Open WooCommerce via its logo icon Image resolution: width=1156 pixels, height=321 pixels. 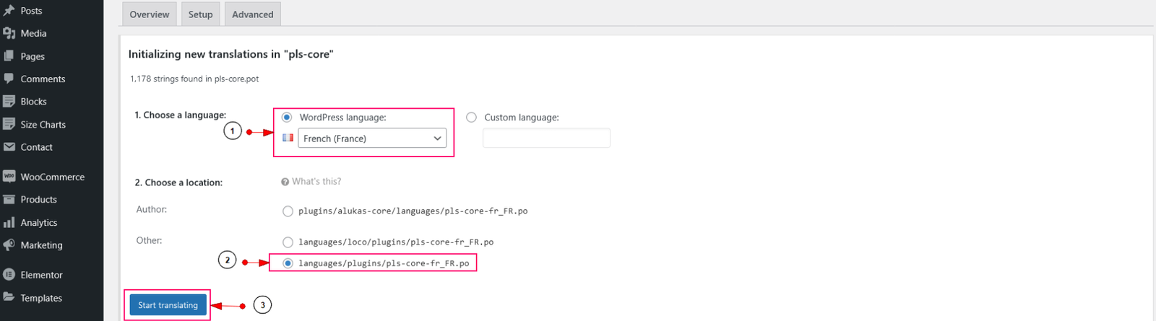(x=9, y=177)
